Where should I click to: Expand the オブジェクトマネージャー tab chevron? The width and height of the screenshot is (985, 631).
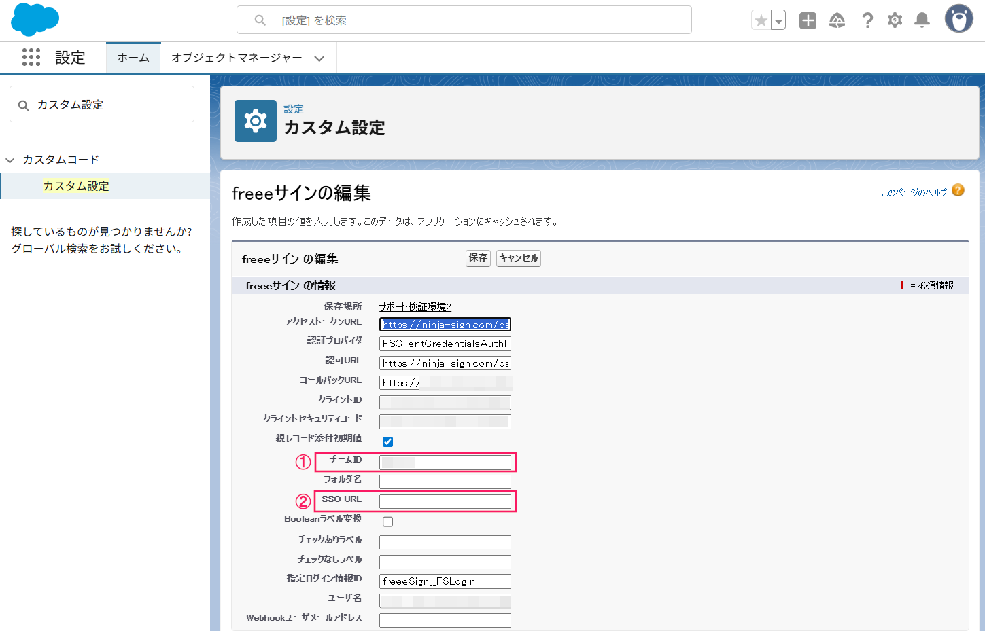pyautogui.click(x=319, y=58)
